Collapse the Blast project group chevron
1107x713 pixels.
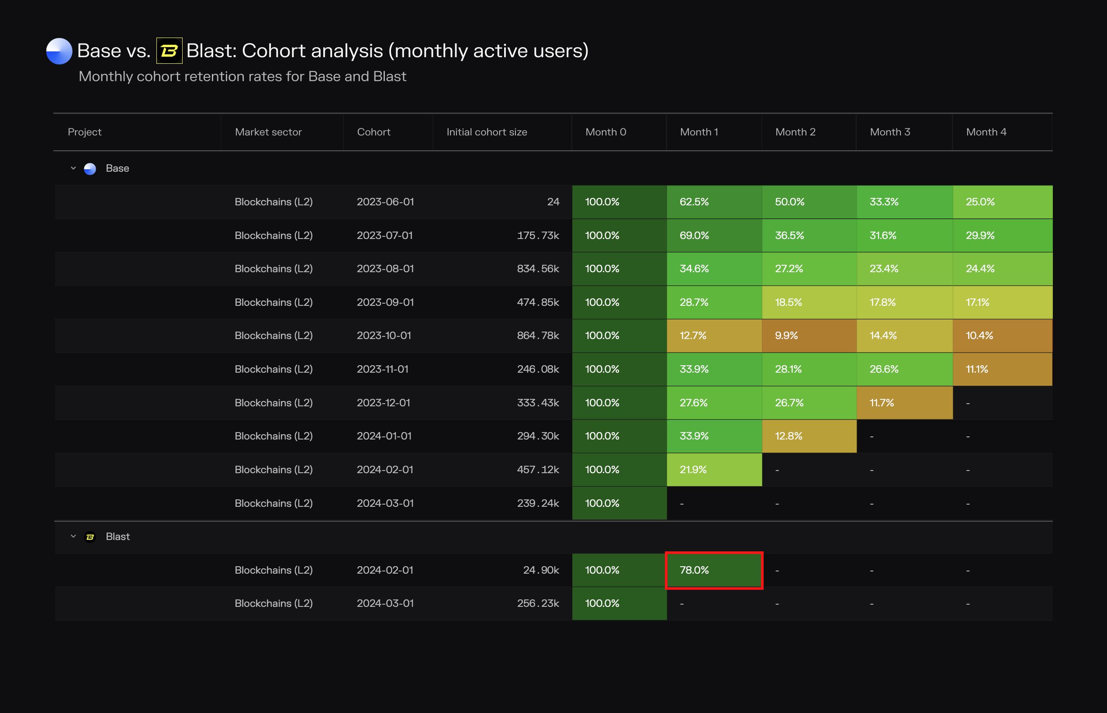tap(73, 536)
